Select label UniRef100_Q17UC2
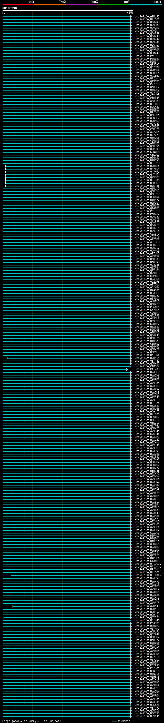164x723 pixels. click(147, 660)
